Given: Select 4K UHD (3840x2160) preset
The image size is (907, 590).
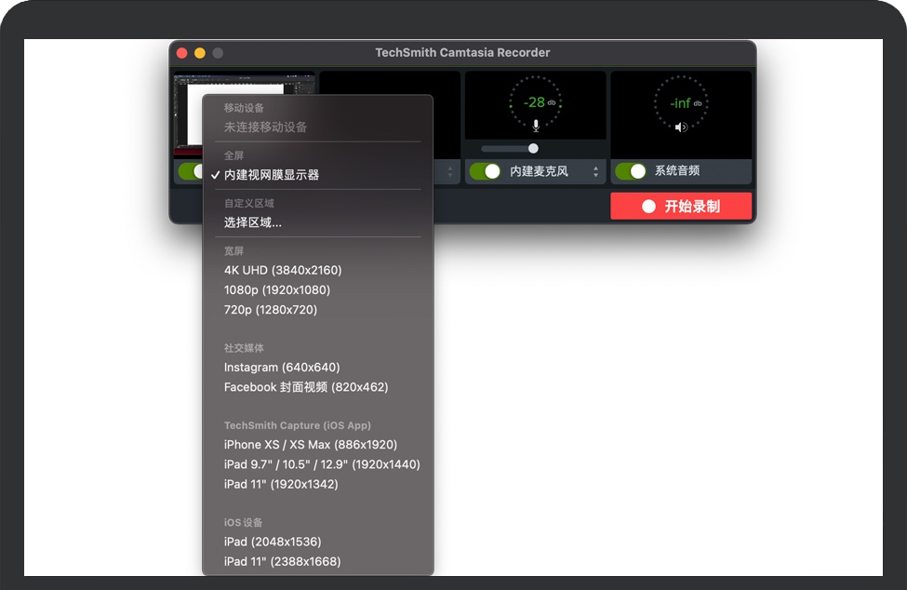Looking at the screenshot, I should pos(317,270).
